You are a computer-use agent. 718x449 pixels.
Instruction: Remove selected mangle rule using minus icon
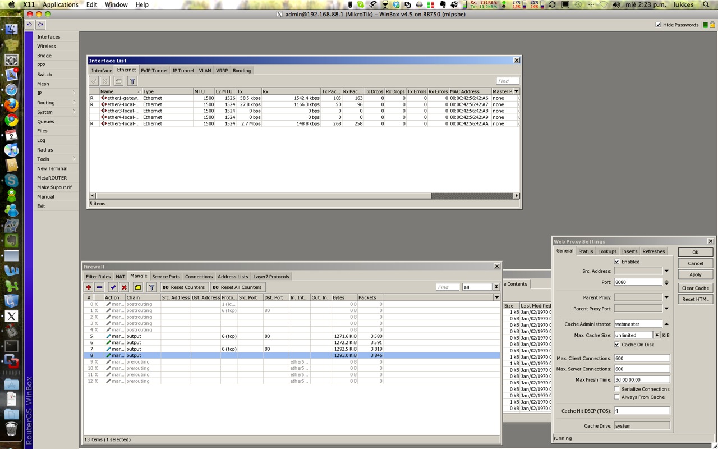coord(99,287)
